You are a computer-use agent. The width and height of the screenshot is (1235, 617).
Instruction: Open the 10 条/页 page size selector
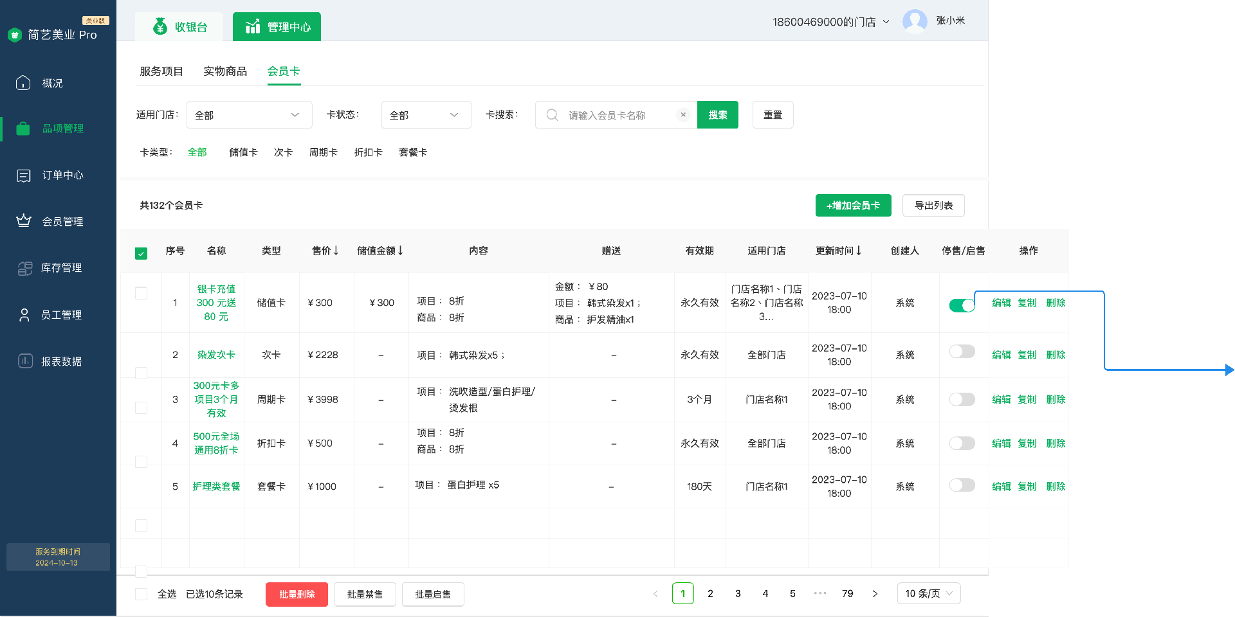pos(928,593)
